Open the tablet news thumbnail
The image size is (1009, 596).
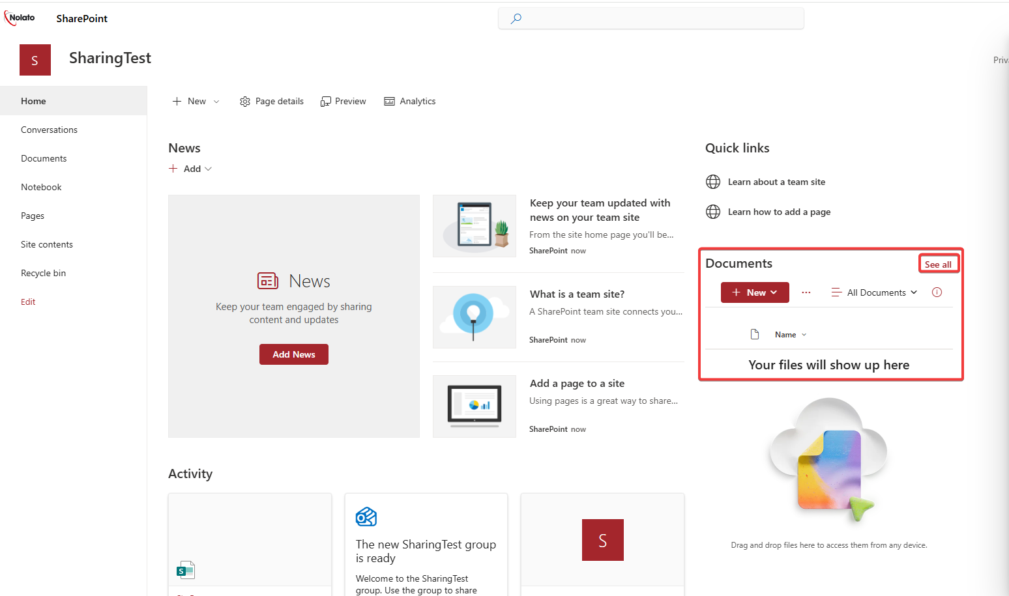(x=475, y=226)
